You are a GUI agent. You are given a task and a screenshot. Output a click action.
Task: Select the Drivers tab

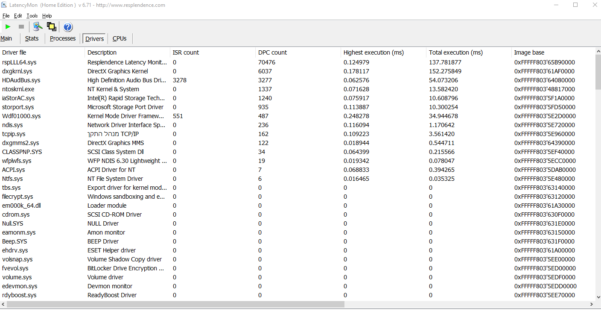pyautogui.click(x=94, y=39)
